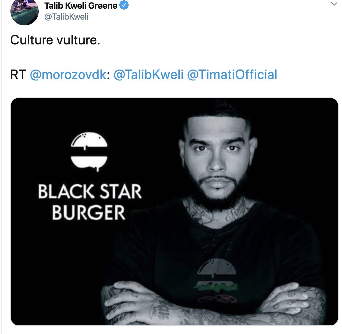Image resolution: width=342 pixels, height=334 pixels.
Task: Click the top bun of the white burger logo
Action: (89, 140)
